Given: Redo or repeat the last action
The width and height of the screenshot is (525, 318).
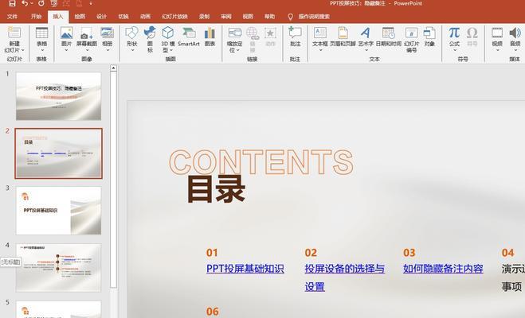Looking at the screenshot, I should pos(41,3).
